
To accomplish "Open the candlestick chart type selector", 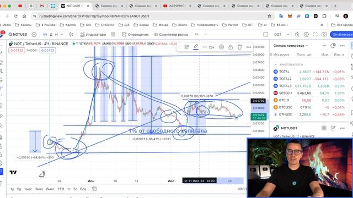I will tap(71, 34).
